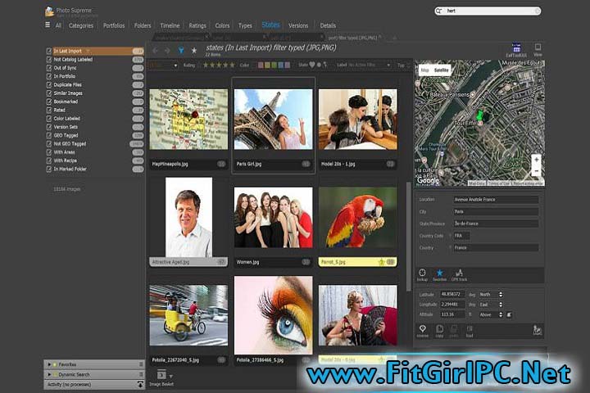
Task: Expand the Dynamic Search panel
Action: click(51, 374)
